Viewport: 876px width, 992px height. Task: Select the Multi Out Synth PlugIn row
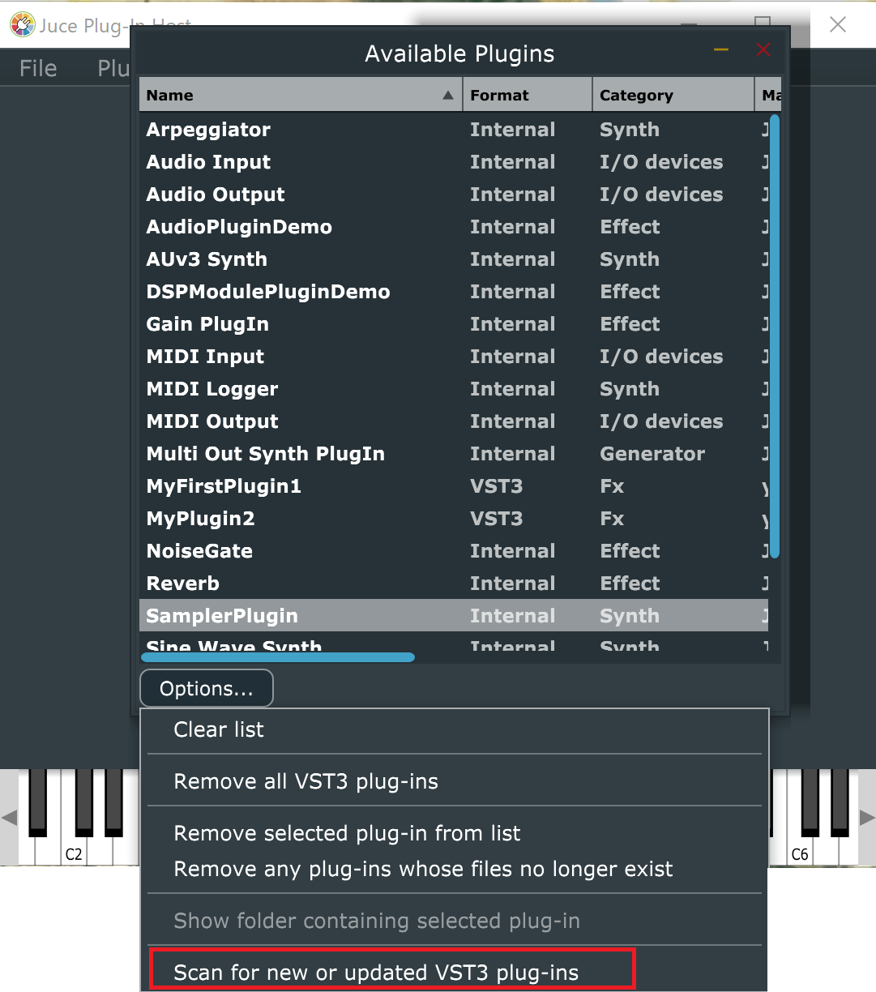(454, 454)
